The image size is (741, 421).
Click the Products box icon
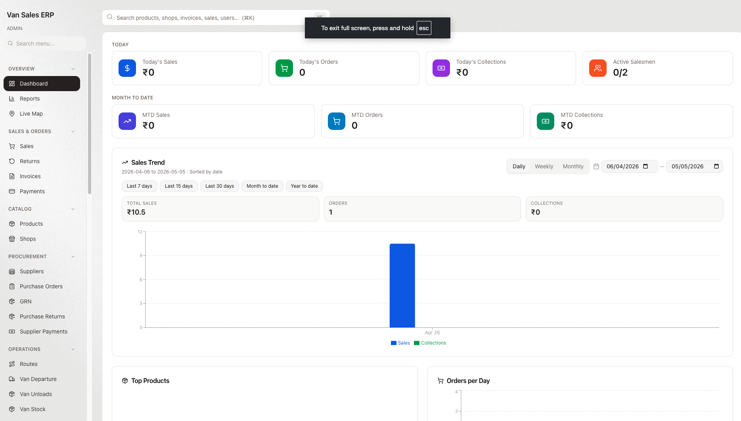point(12,224)
